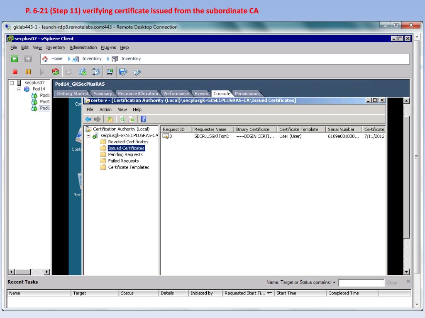Image resolution: width=425 pixels, height=318 pixels.
Task: Click the certsrv export list icon
Action: pos(131,119)
